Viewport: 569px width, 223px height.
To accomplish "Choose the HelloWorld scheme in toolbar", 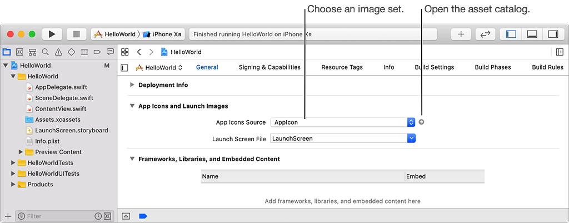I will coord(114,34).
